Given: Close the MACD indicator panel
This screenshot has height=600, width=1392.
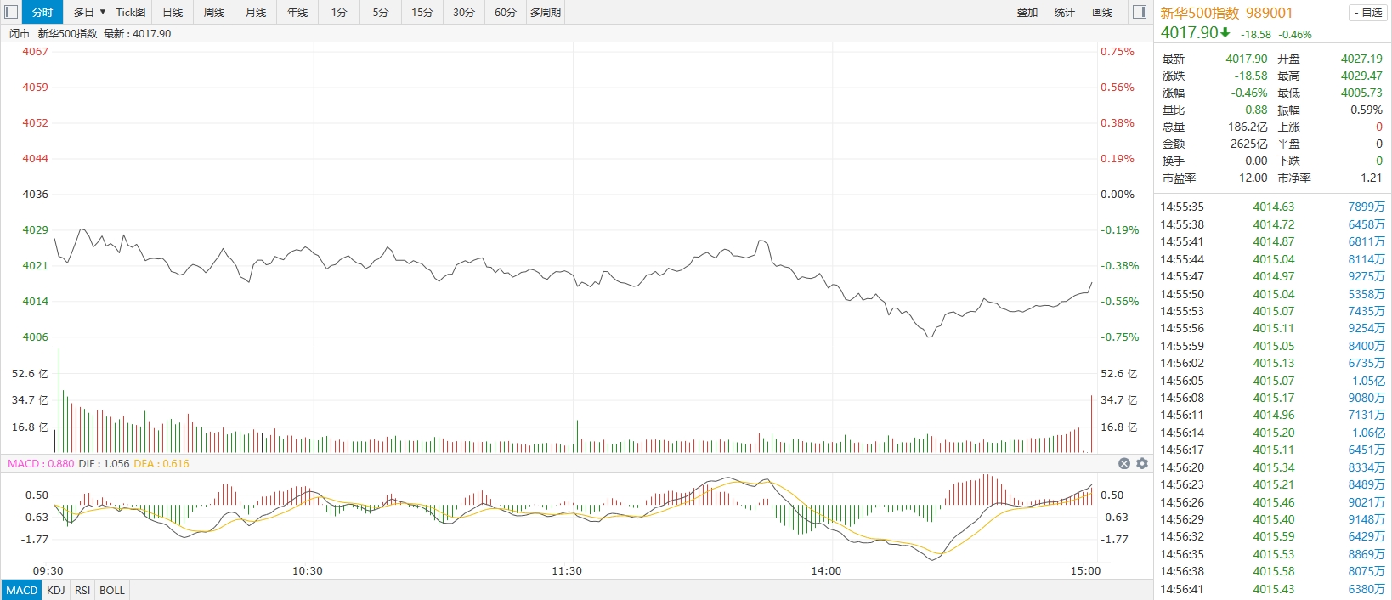Looking at the screenshot, I should 1124,463.
